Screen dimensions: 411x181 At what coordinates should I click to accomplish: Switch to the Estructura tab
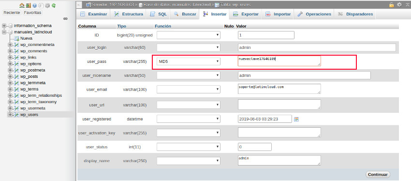pos(129,14)
